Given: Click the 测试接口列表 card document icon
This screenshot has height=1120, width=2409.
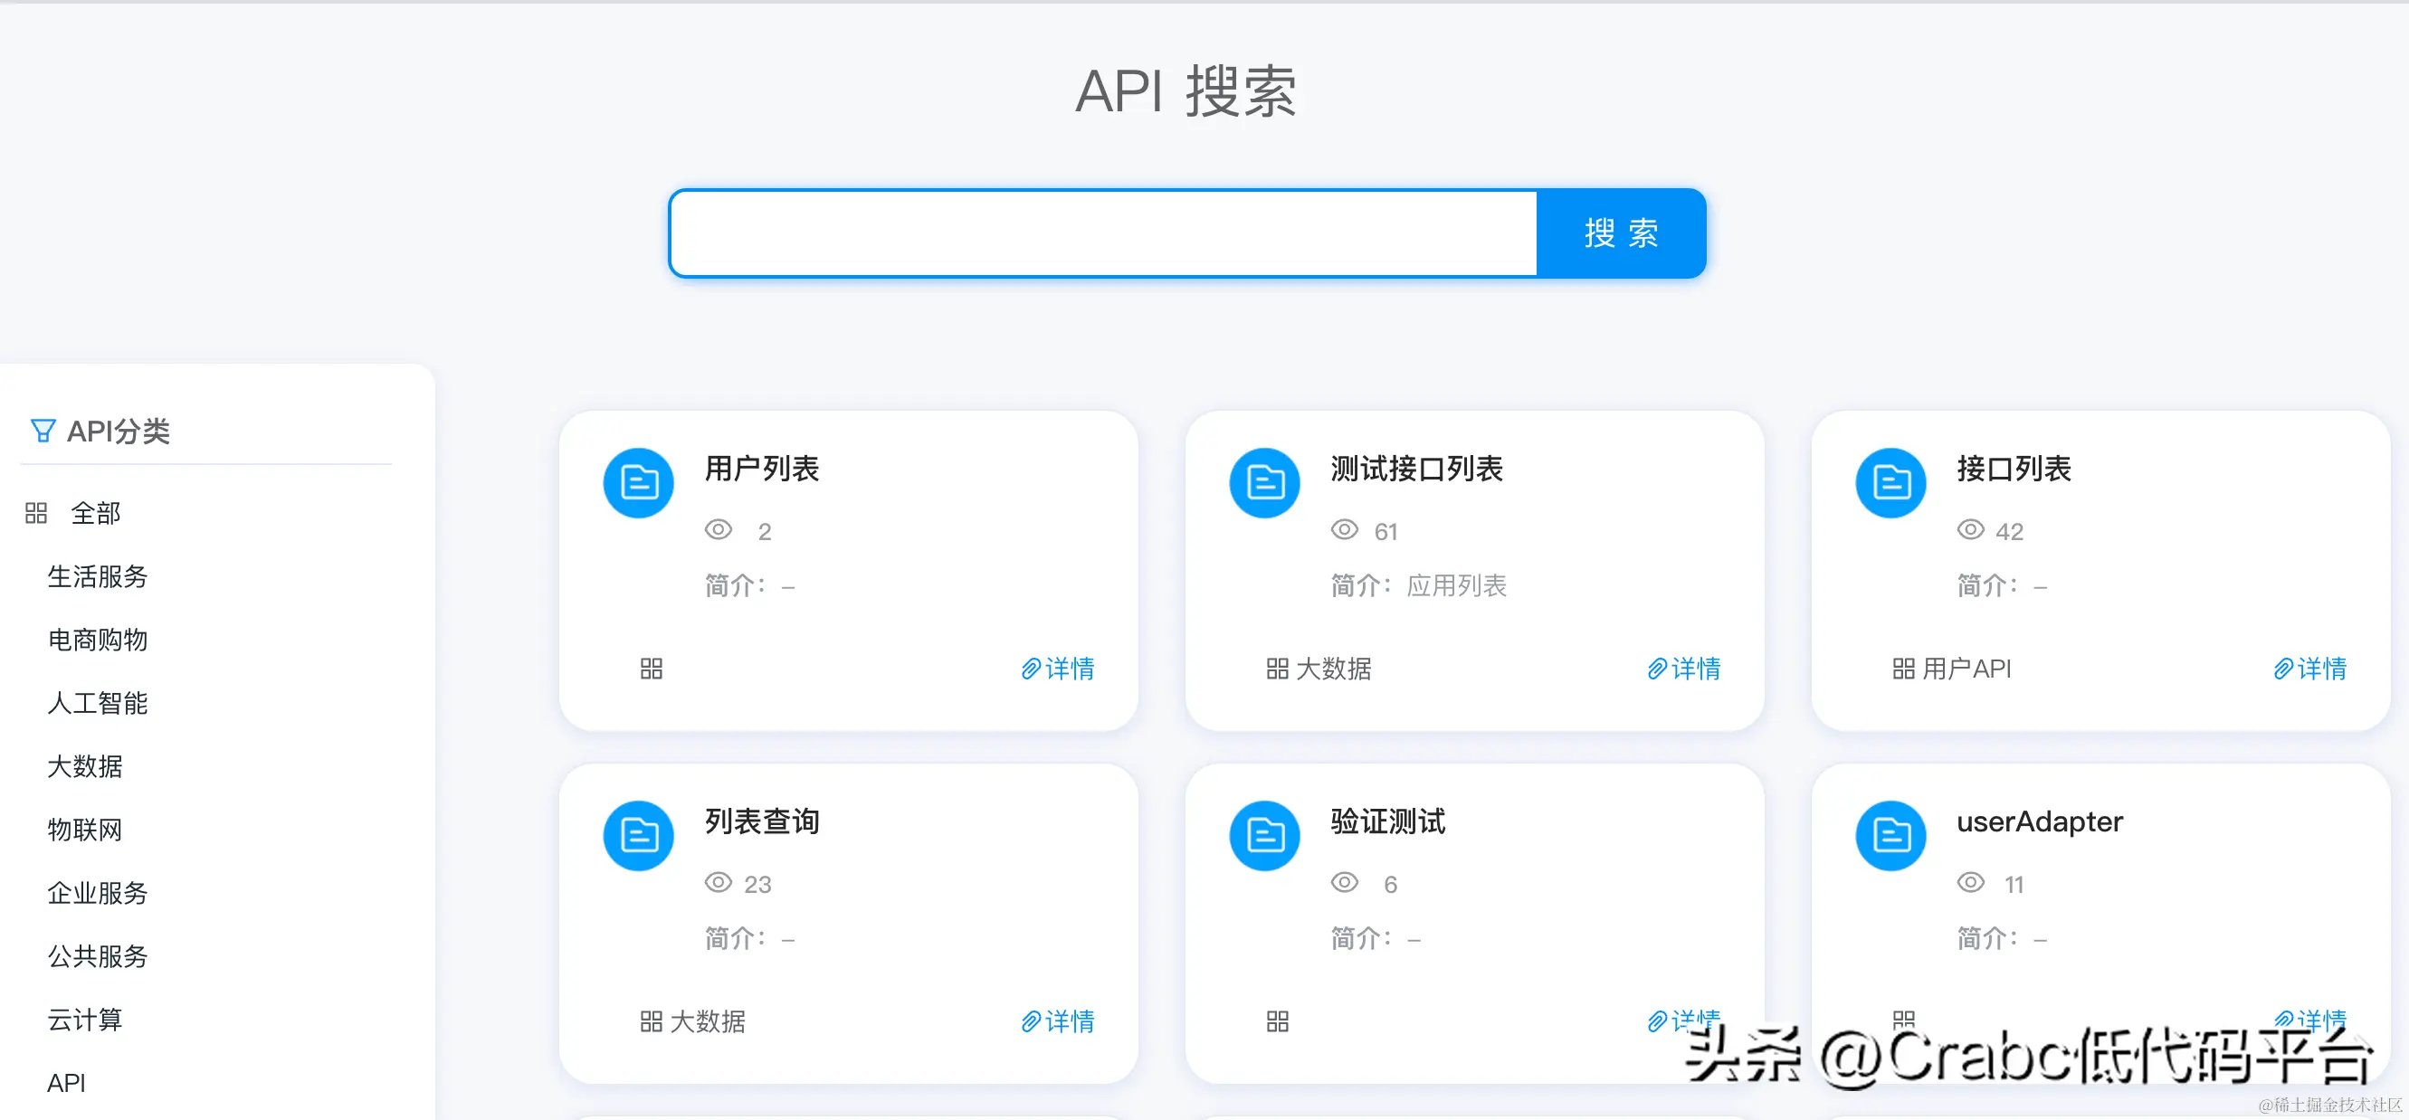Looking at the screenshot, I should coord(1264,482).
